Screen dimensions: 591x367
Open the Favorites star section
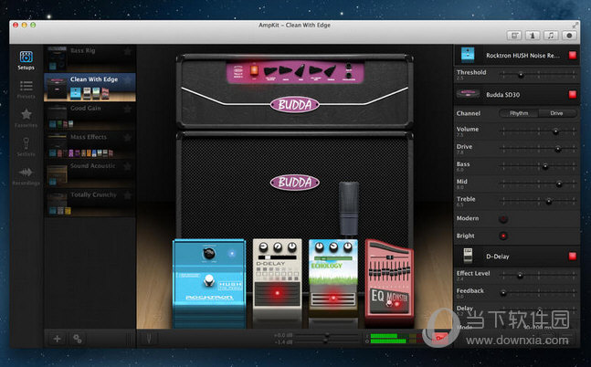tap(26, 118)
